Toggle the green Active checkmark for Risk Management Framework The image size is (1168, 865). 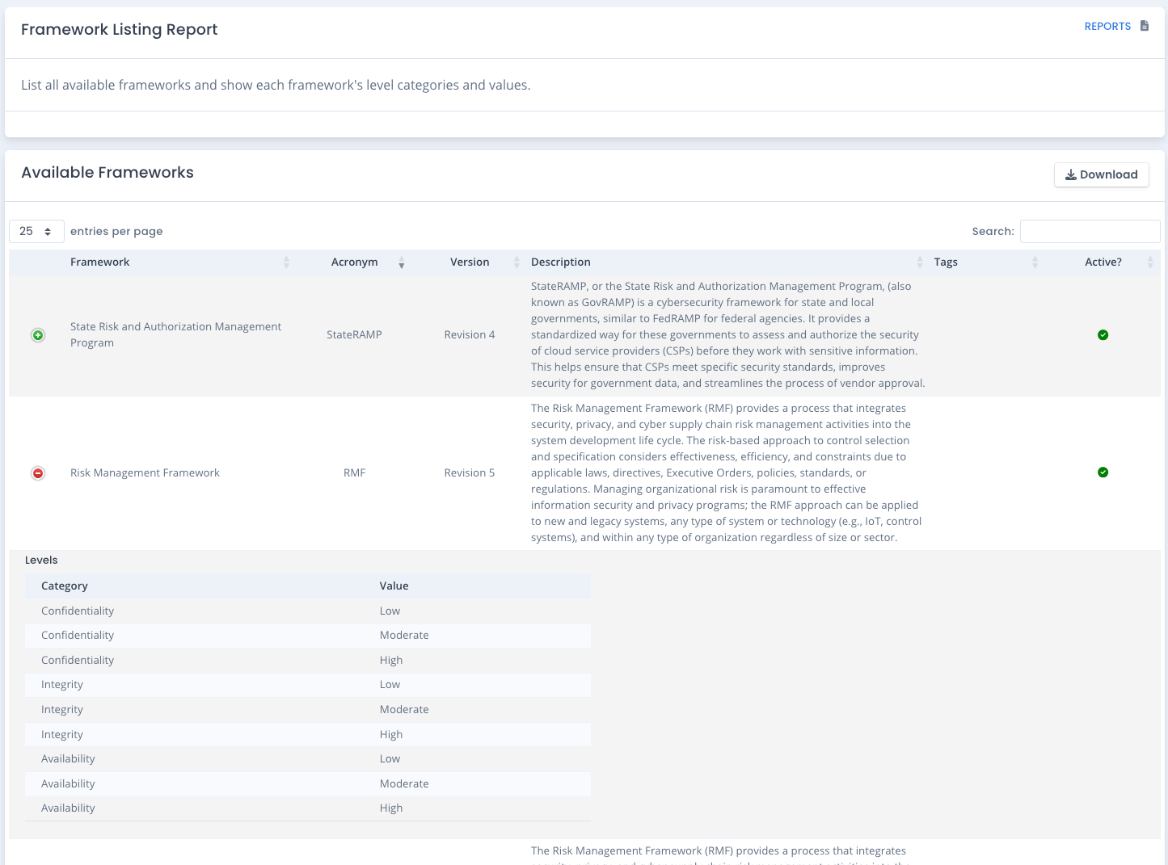(1103, 472)
